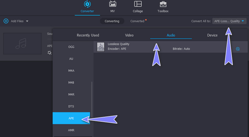Click the plus icon beside Add Files
The image size is (249, 137).
(x=6, y=21)
